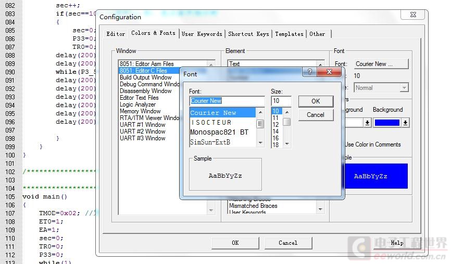Image resolution: width=451 pixels, height=264 pixels.
Task: Click the Size input field
Action: point(281,101)
